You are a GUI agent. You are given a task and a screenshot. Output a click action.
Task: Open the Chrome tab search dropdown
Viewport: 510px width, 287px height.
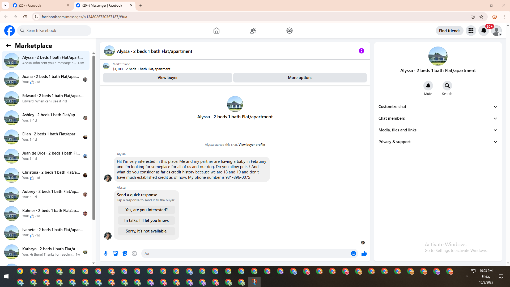(x=5, y=5)
